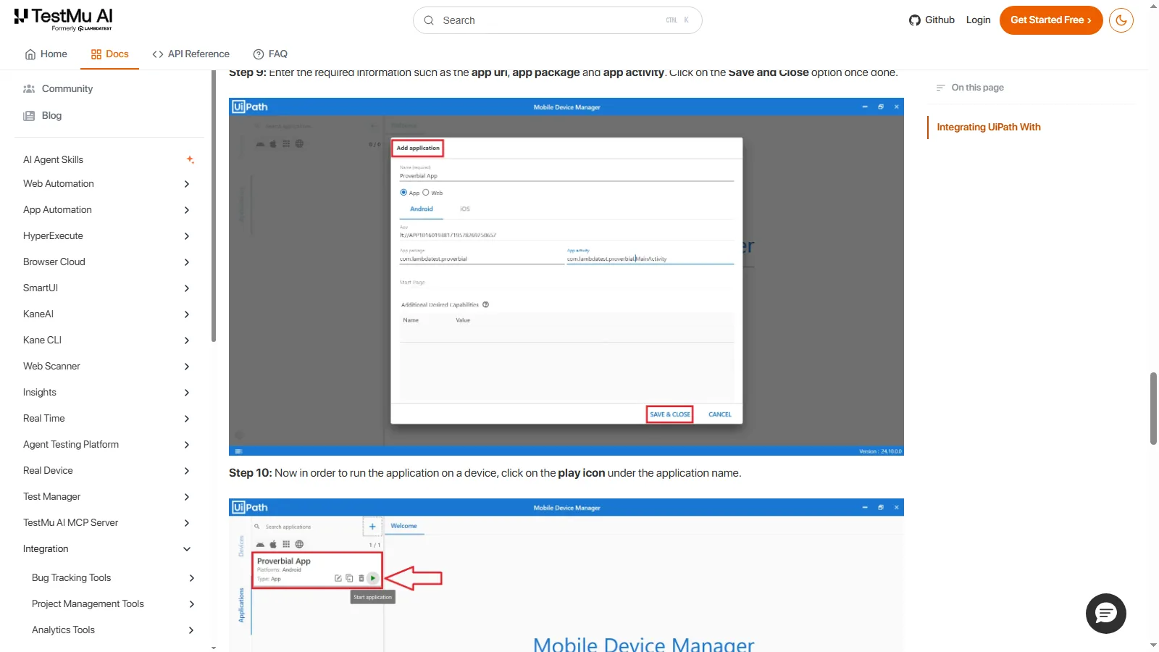Open the API Reference tab
The width and height of the screenshot is (1159, 652).
coord(191,54)
